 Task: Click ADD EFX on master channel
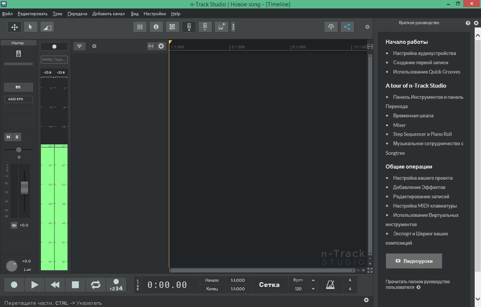pos(19,99)
